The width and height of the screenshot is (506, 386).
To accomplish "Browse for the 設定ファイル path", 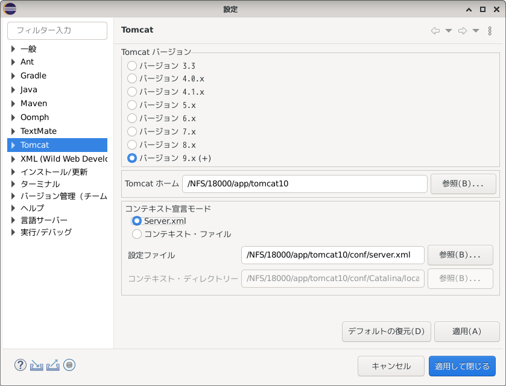I will pos(460,255).
